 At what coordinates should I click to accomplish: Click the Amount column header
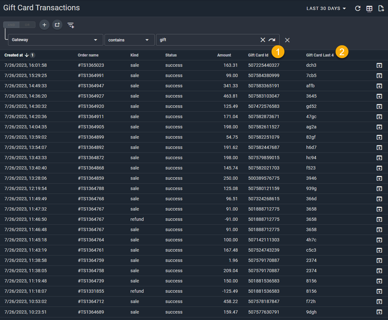224,55
